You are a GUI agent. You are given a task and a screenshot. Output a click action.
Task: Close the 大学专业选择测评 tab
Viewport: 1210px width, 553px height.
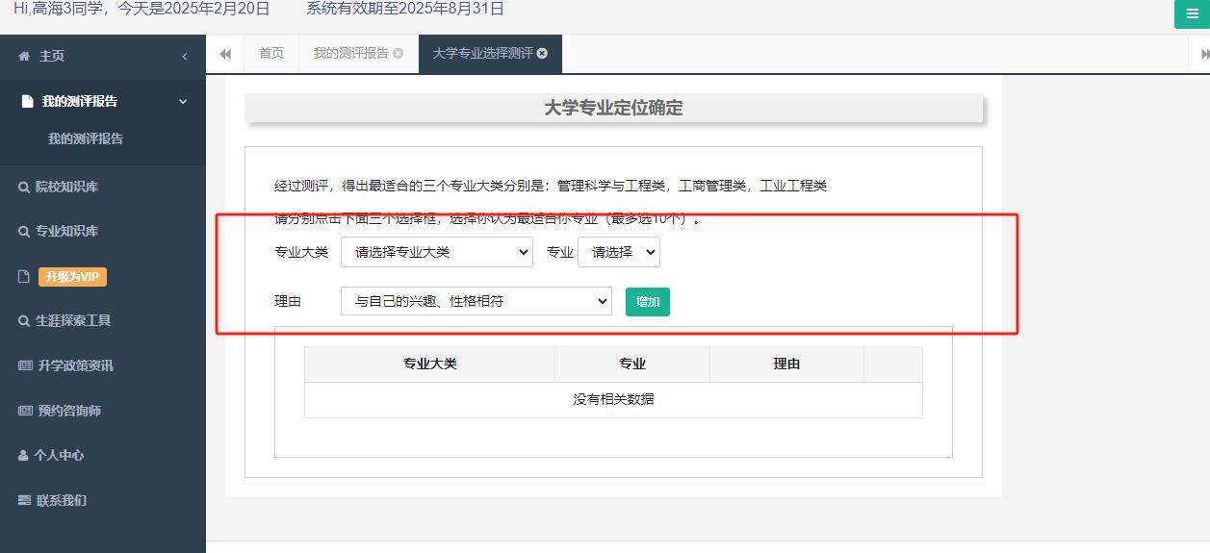pos(542,54)
